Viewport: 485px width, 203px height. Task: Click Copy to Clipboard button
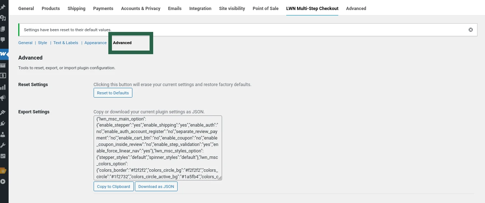(113, 187)
